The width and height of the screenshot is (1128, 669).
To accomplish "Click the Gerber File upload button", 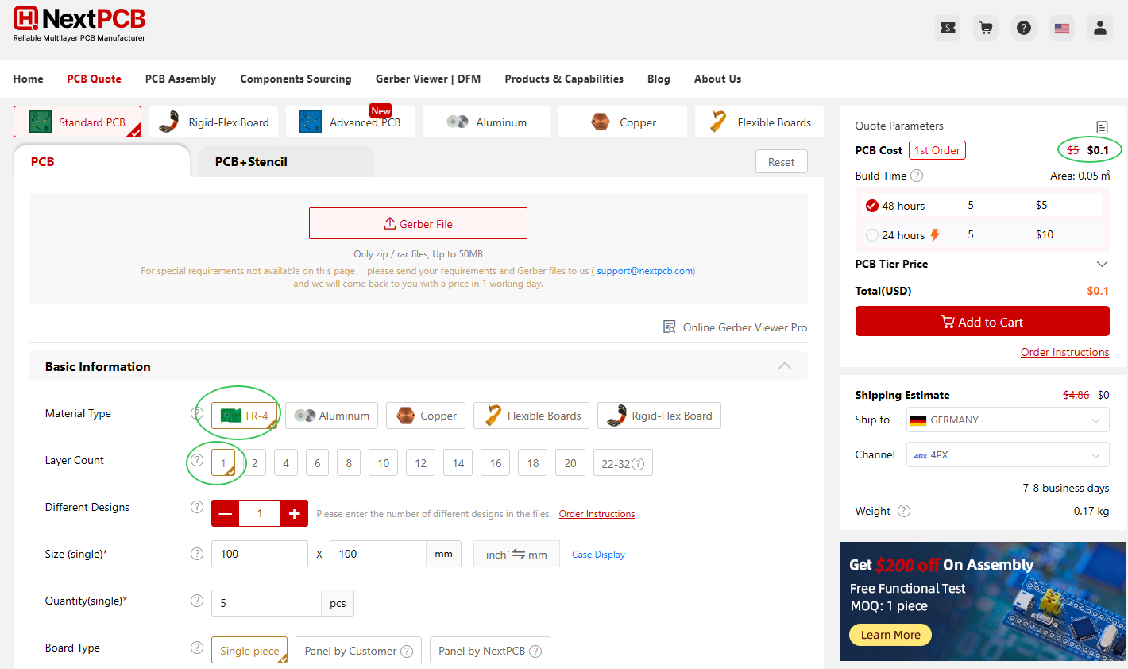I will 418,224.
